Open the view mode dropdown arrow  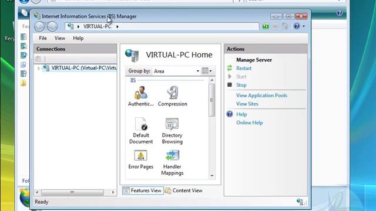coord(210,71)
